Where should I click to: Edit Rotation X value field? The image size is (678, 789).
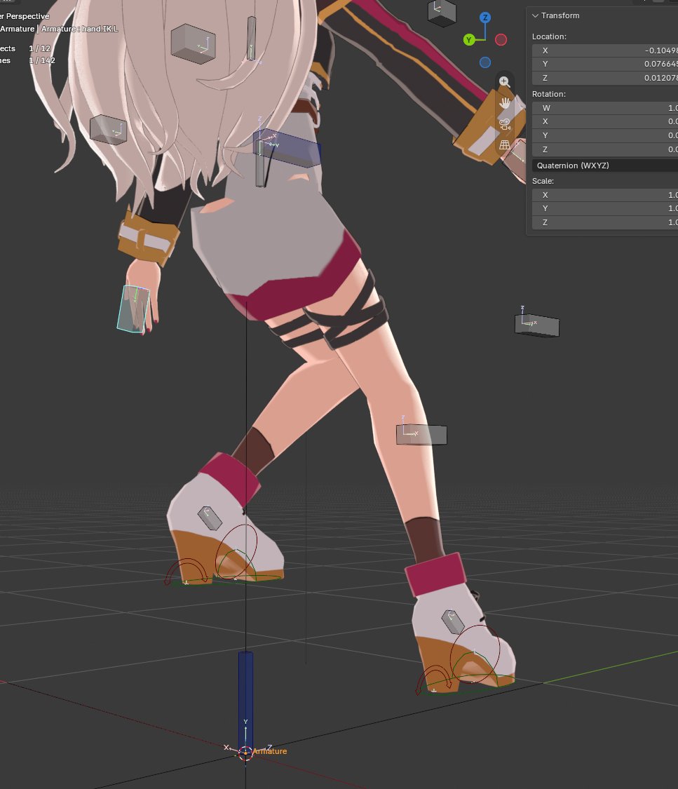pyautogui.click(x=605, y=121)
